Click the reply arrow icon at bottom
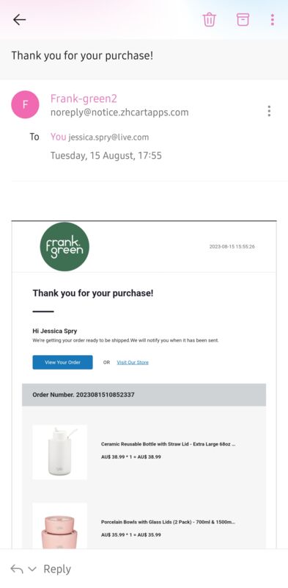Screen dimensions: 288x588 17,569
